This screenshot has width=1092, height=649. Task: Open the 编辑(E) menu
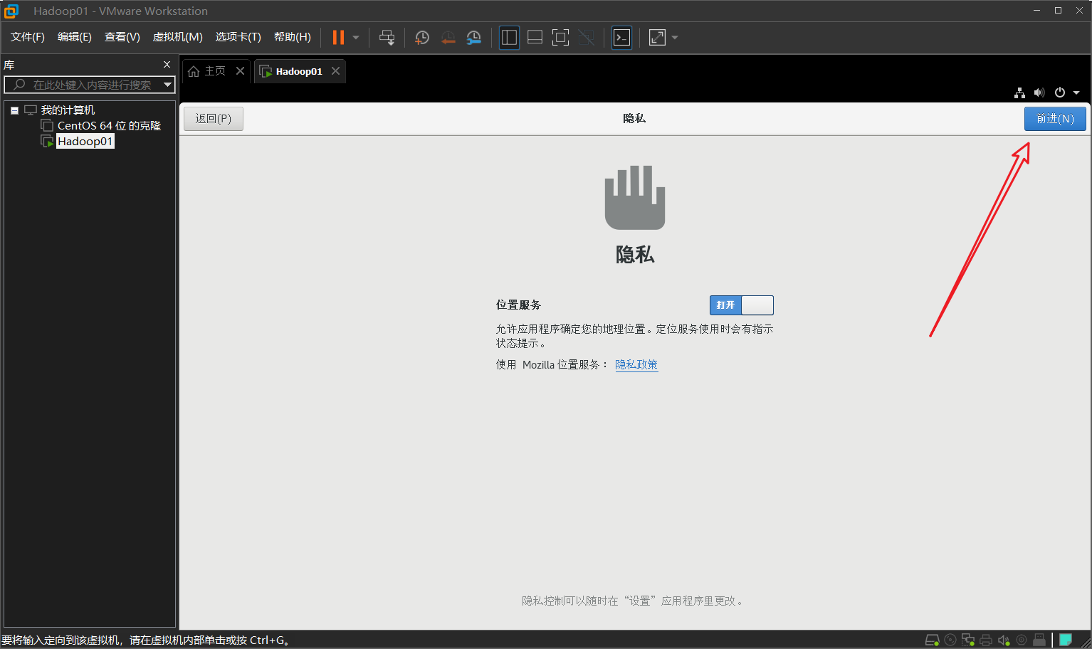point(75,37)
